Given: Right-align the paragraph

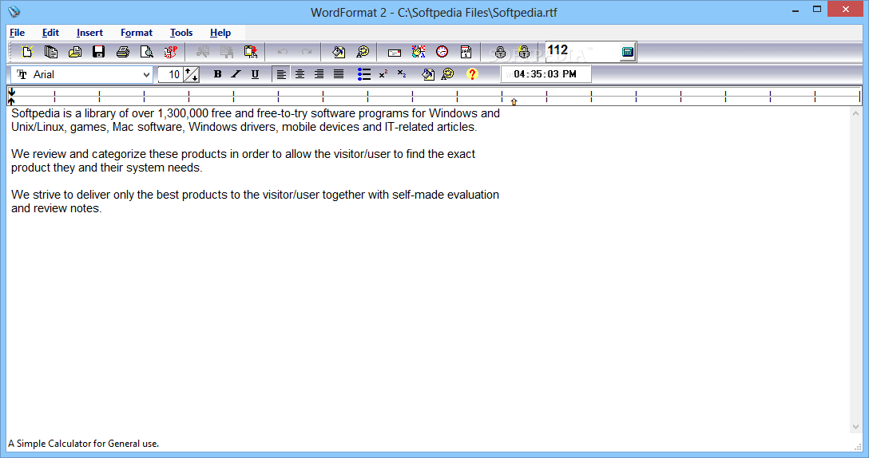Looking at the screenshot, I should coord(319,74).
